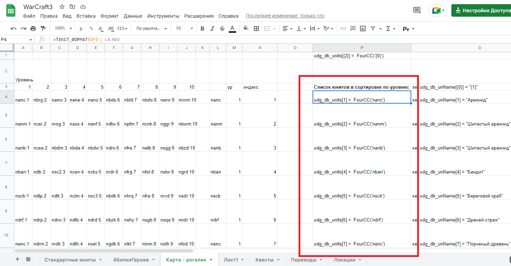Merge the selected cells
This screenshot has height=266, width=511.
tap(267, 29)
